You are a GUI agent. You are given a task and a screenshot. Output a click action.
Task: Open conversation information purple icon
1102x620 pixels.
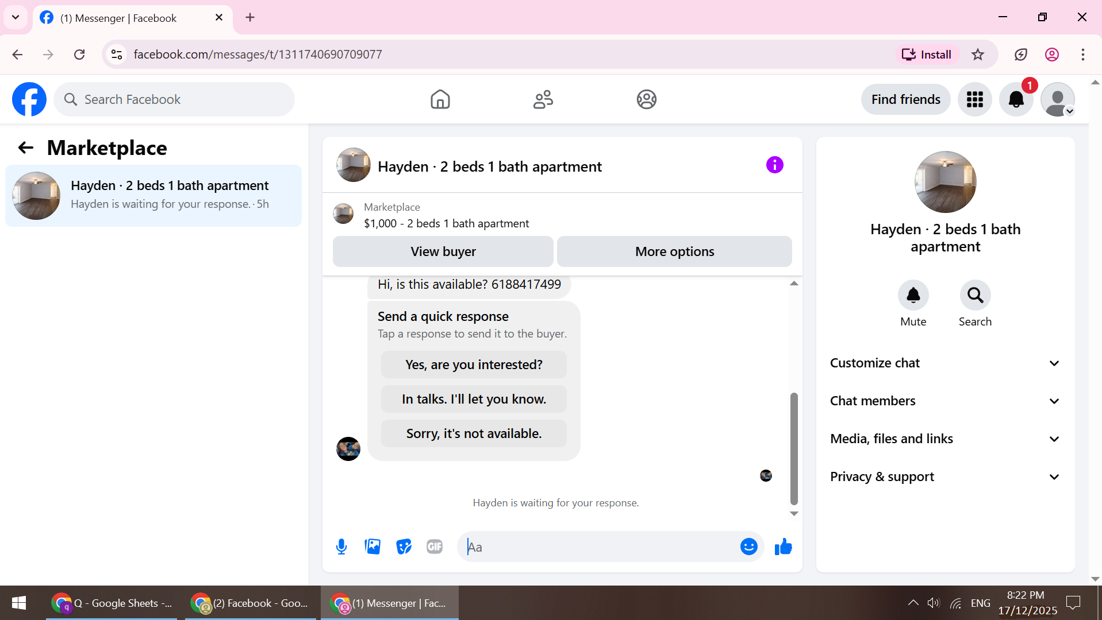(775, 165)
